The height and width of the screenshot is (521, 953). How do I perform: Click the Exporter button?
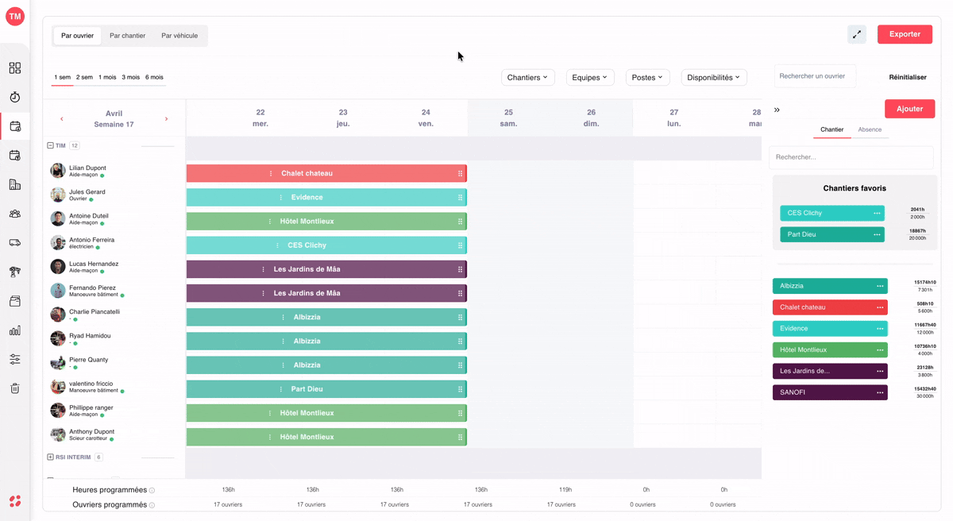pos(905,34)
